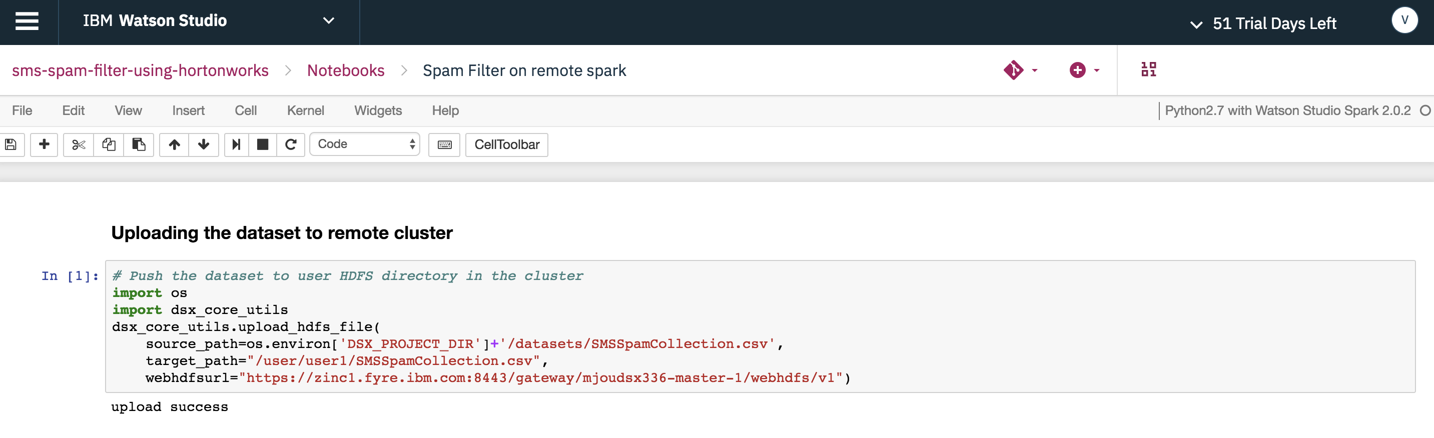
Task: Click inside the code cell editor
Action: tap(760, 326)
